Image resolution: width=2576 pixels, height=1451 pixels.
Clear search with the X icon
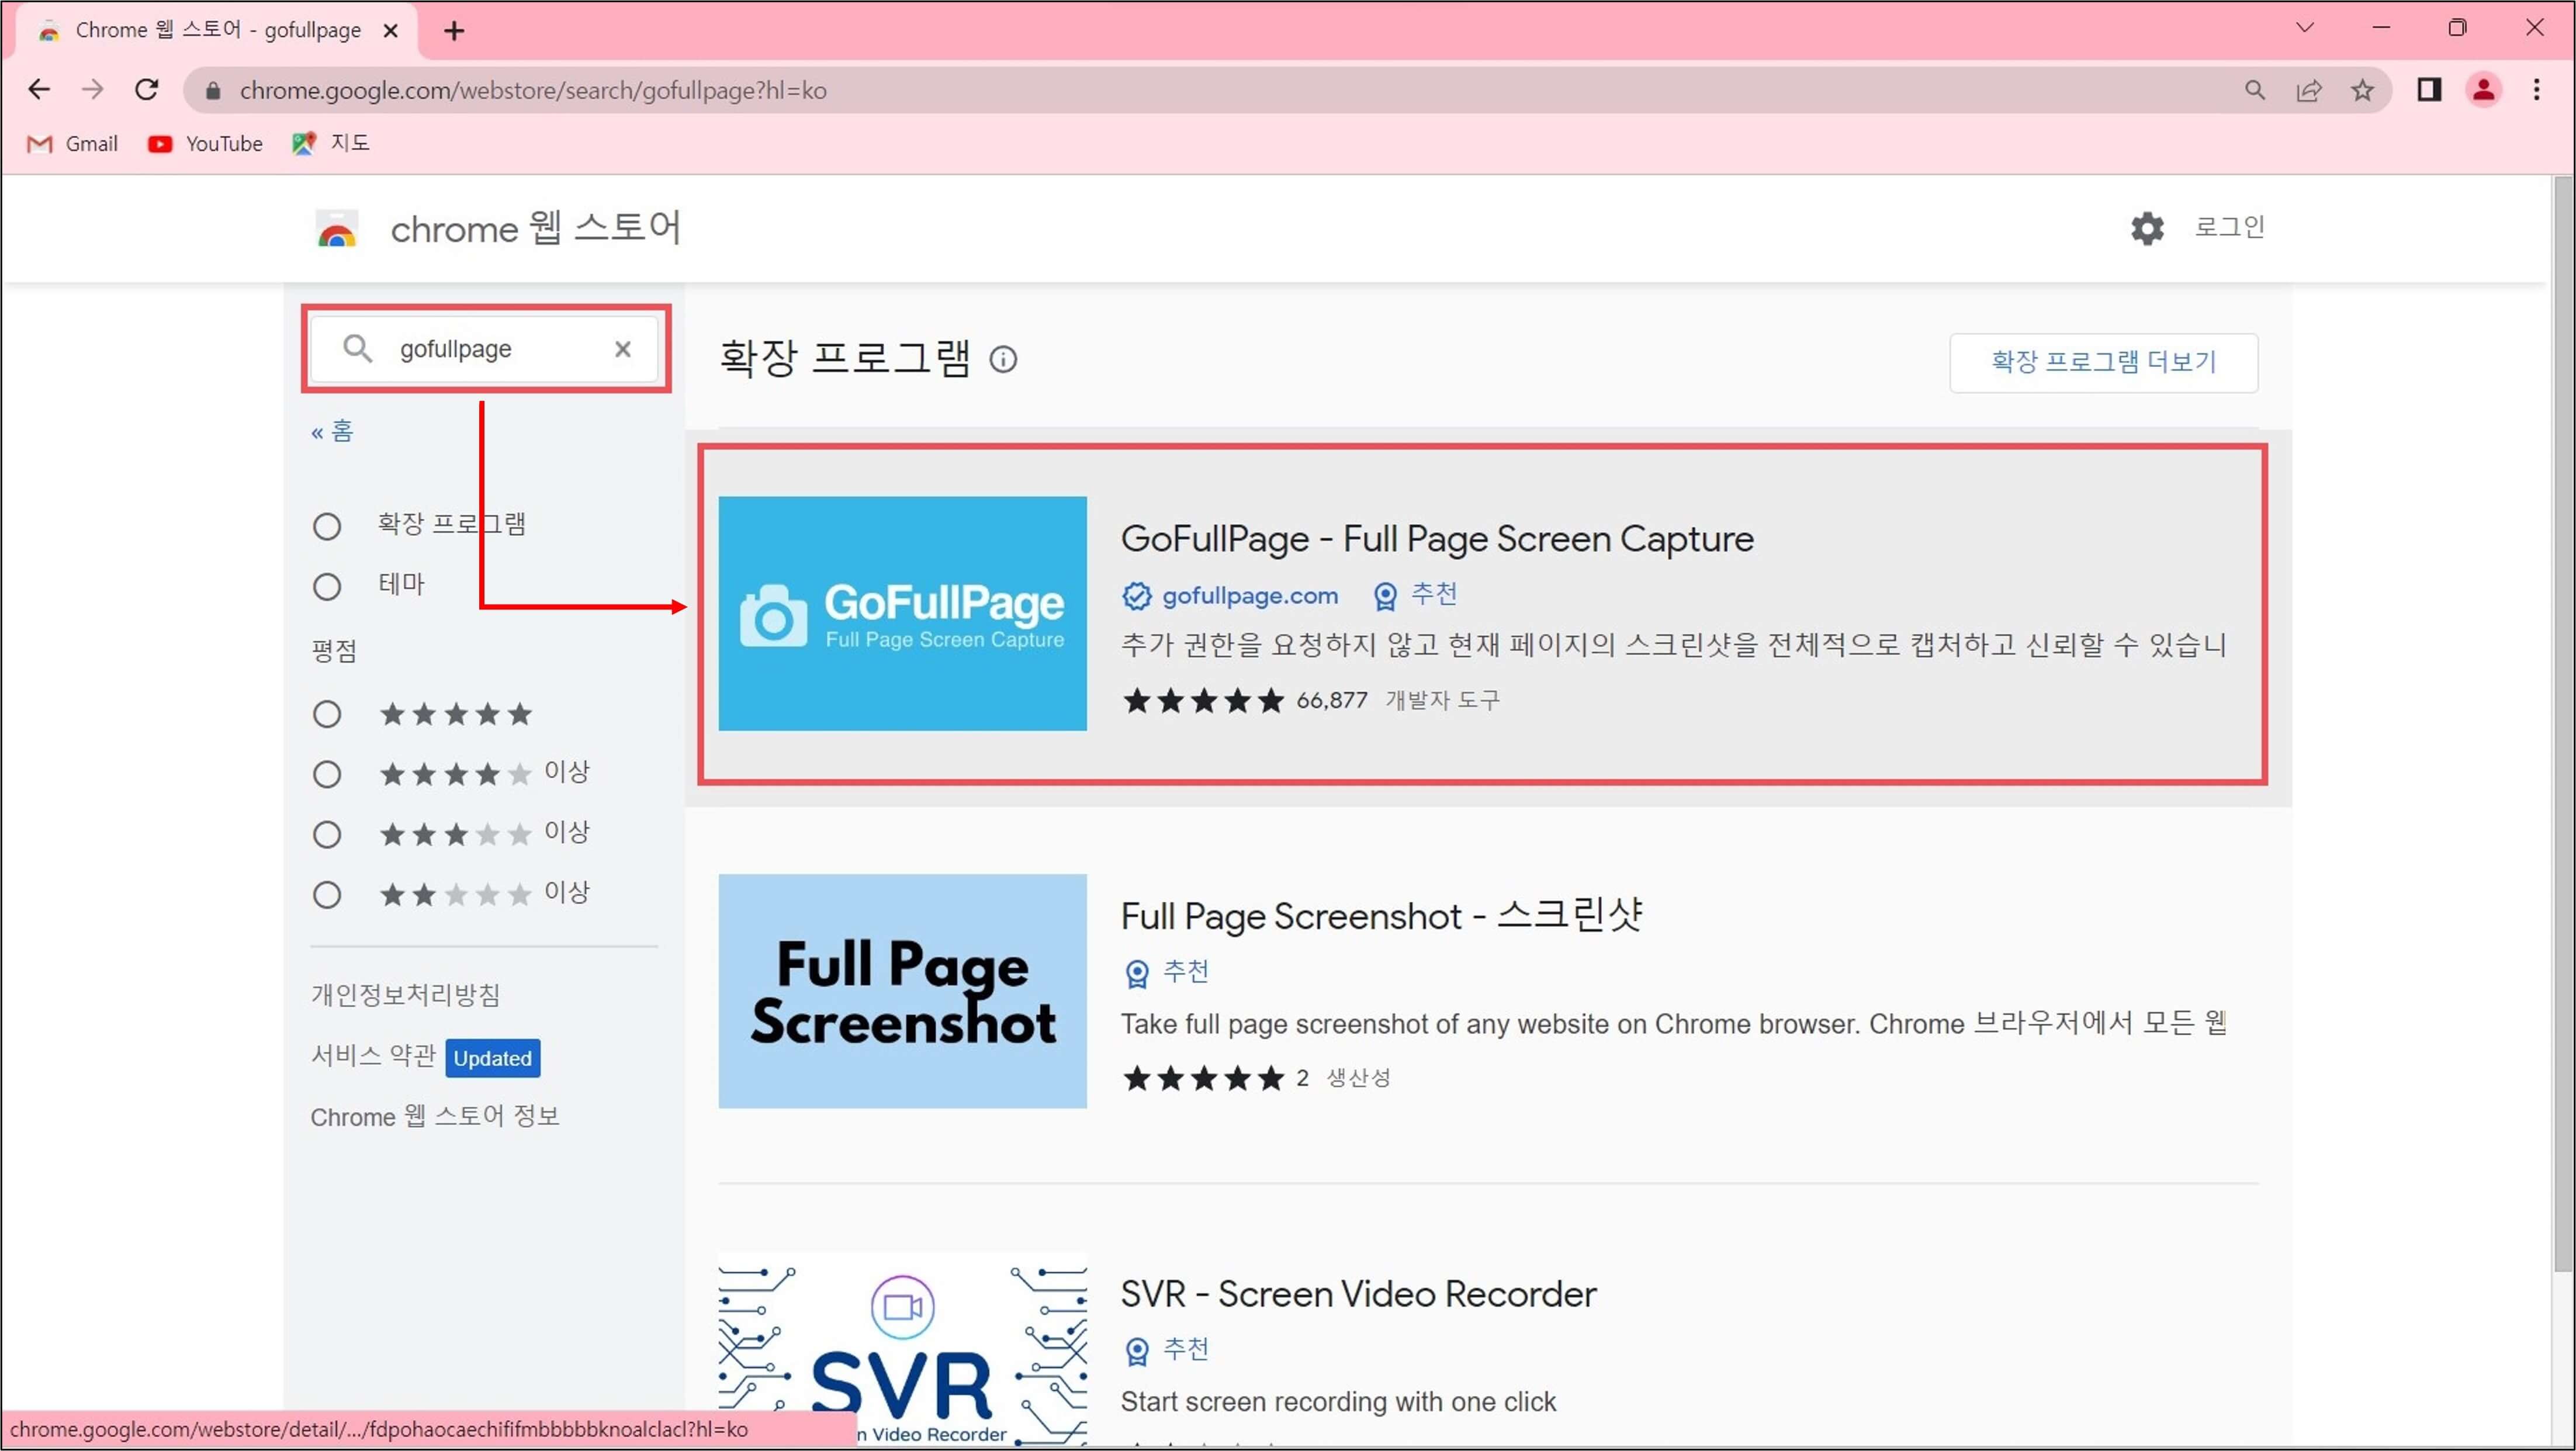click(x=622, y=349)
